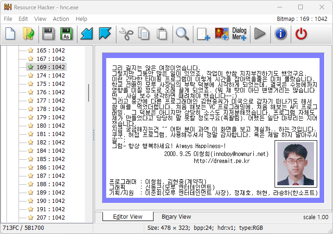Open a file with the folder icon
Screen dimensions: 333x234
(x=28, y=34)
